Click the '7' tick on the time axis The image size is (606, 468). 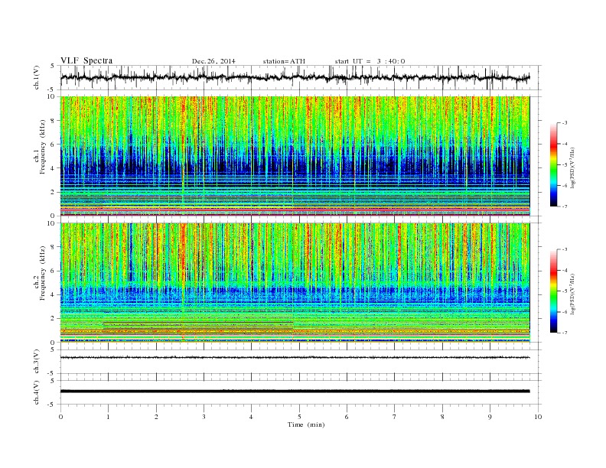coord(395,417)
